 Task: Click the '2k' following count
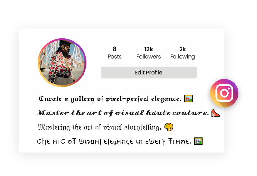182,49
